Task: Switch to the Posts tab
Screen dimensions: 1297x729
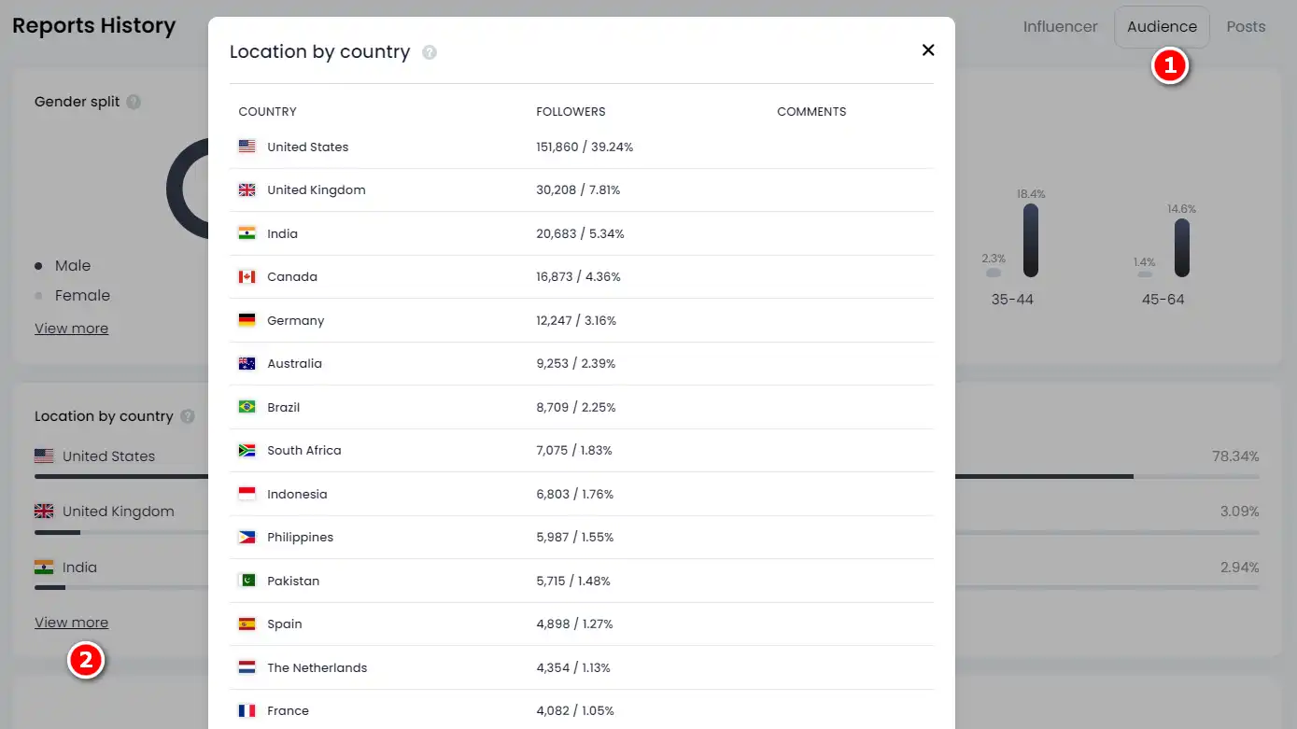Action: (x=1246, y=27)
